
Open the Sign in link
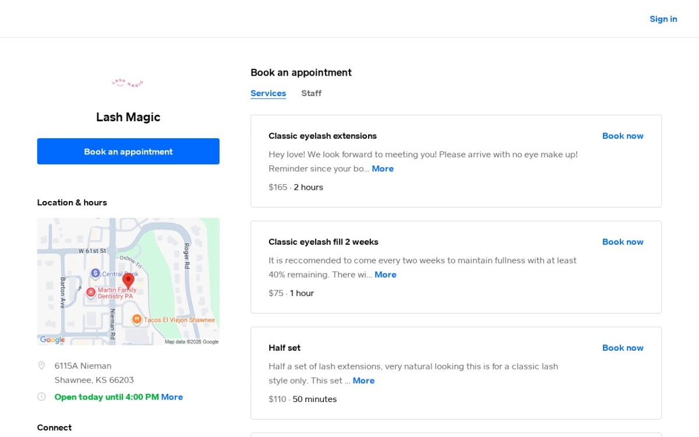(663, 19)
